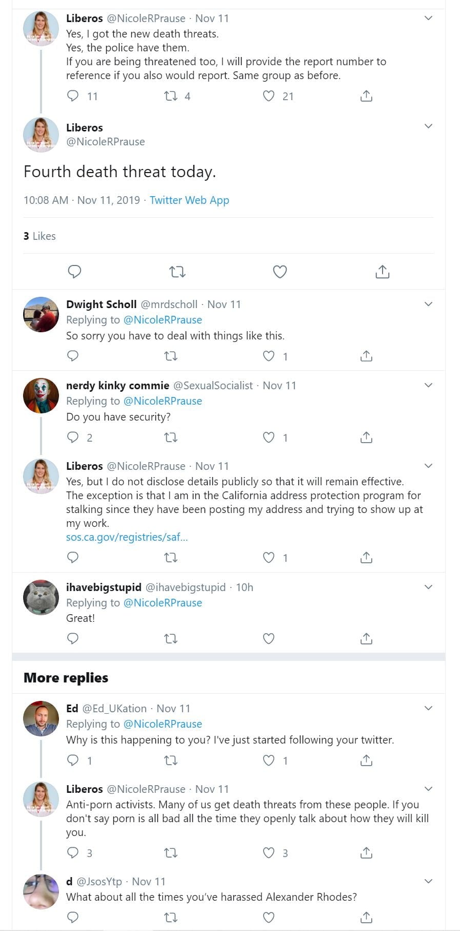This screenshot has width=460, height=931.
Task: Like Dwight Scholl's reply
Action: [269, 356]
